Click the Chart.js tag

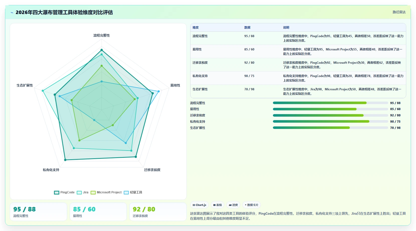point(199,205)
